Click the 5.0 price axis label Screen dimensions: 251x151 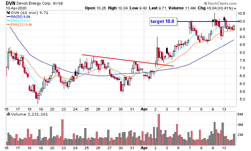tap(242, 99)
